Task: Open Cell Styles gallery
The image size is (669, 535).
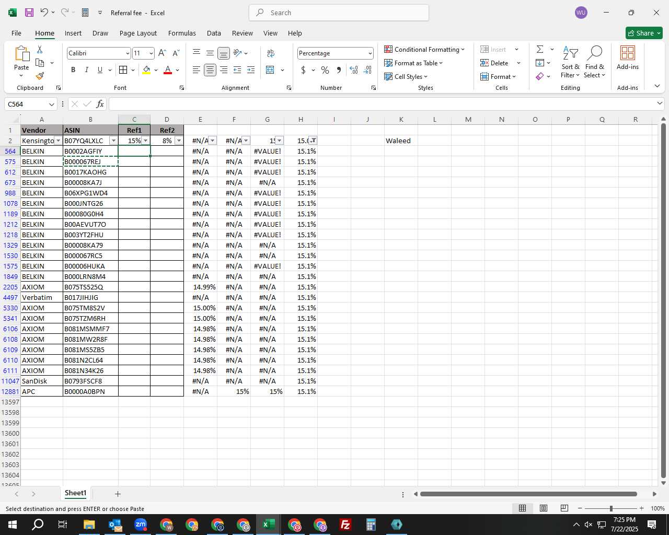Action: pyautogui.click(x=406, y=76)
